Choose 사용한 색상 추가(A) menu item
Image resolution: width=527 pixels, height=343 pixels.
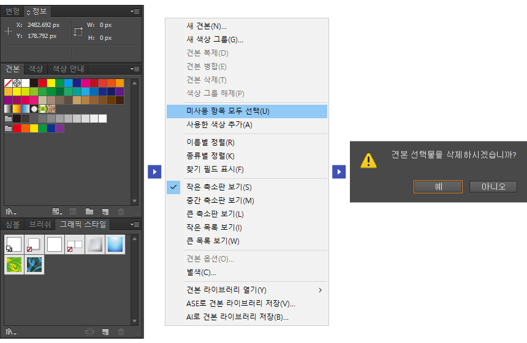coord(247,124)
